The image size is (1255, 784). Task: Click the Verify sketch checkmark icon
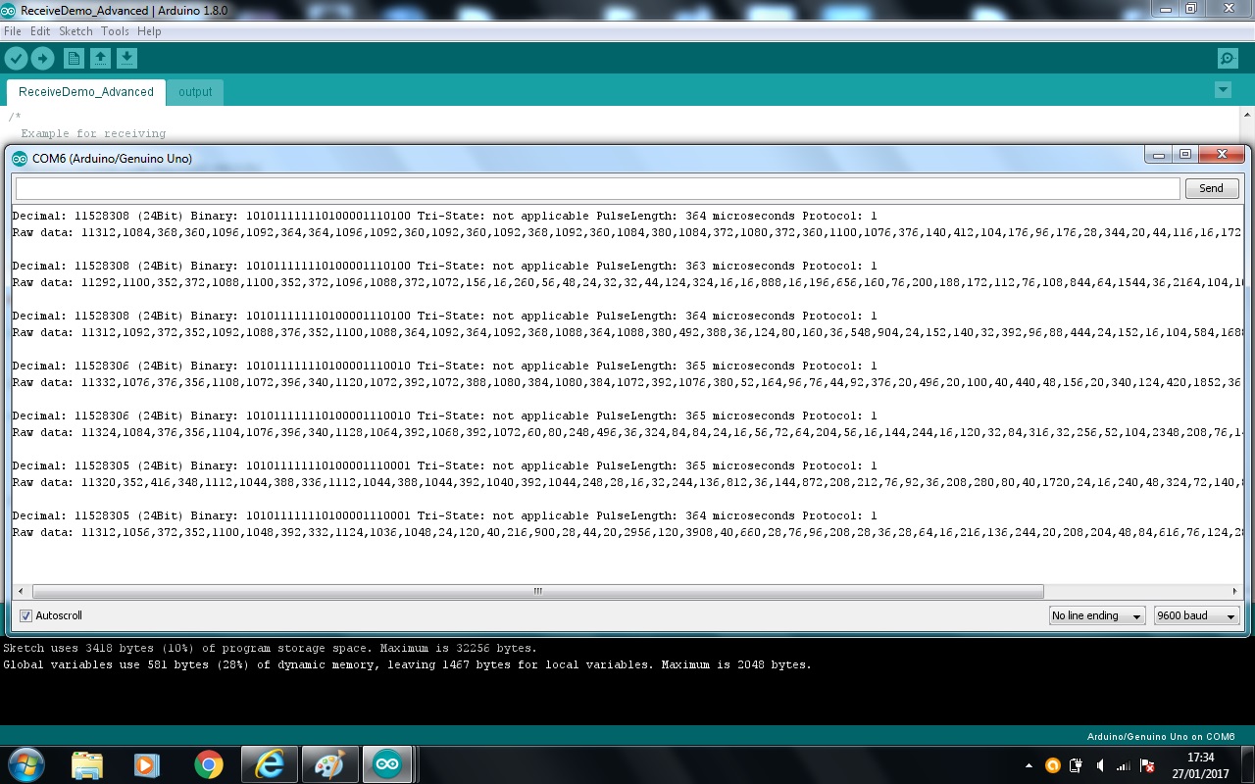pyautogui.click(x=17, y=58)
